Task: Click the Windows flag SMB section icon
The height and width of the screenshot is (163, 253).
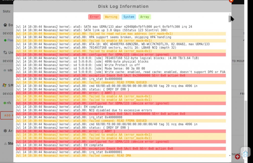Action: click(x=5, y=85)
